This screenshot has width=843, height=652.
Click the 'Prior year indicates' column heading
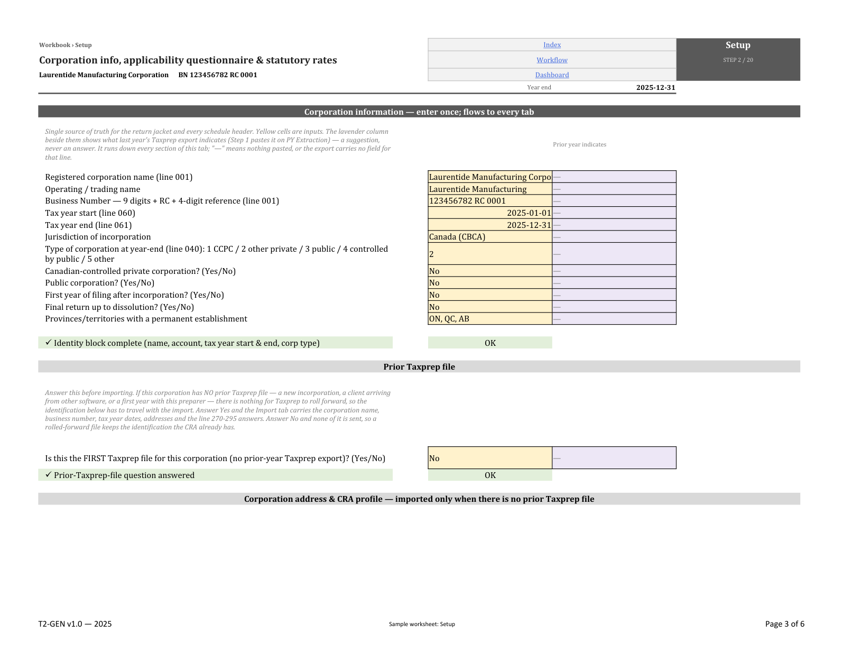pyautogui.click(x=579, y=144)
